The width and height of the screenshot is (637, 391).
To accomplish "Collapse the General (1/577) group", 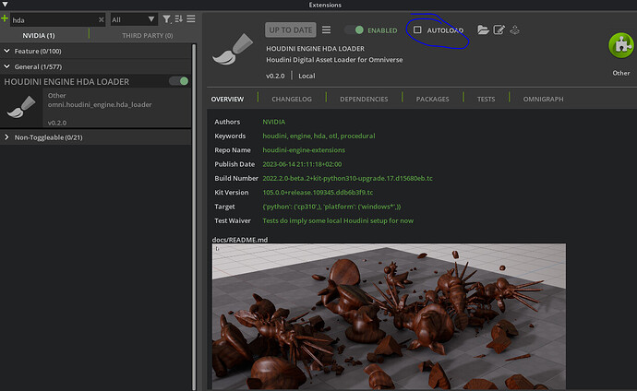I will pyautogui.click(x=6, y=66).
